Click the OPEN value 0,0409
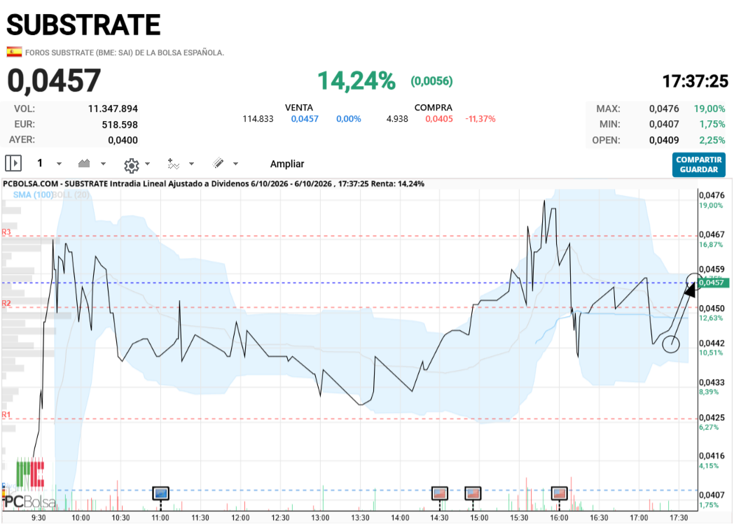The width and height of the screenshot is (734, 524). pyautogui.click(x=664, y=140)
